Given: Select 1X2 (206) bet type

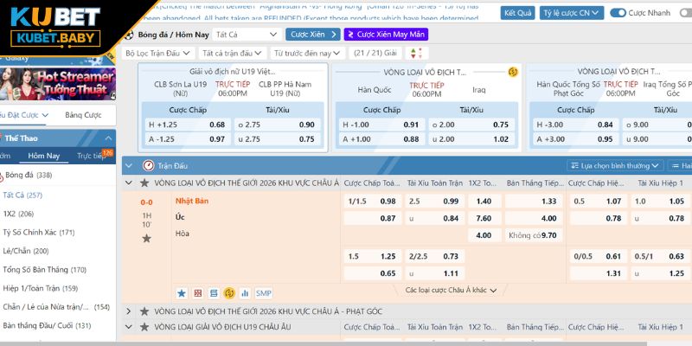Looking at the screenshot, I should click(x=18, y=214).
